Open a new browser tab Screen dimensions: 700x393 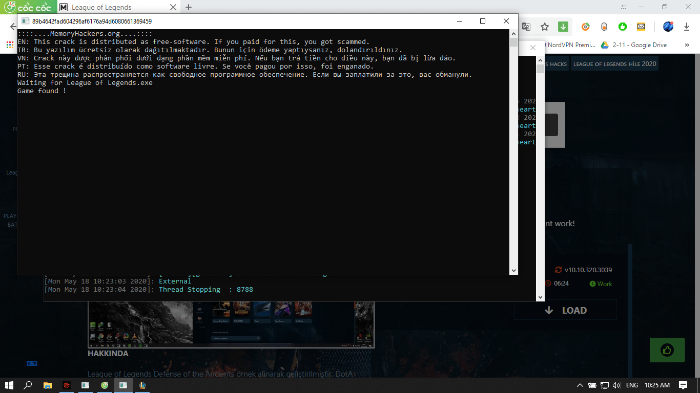[189, 7]
